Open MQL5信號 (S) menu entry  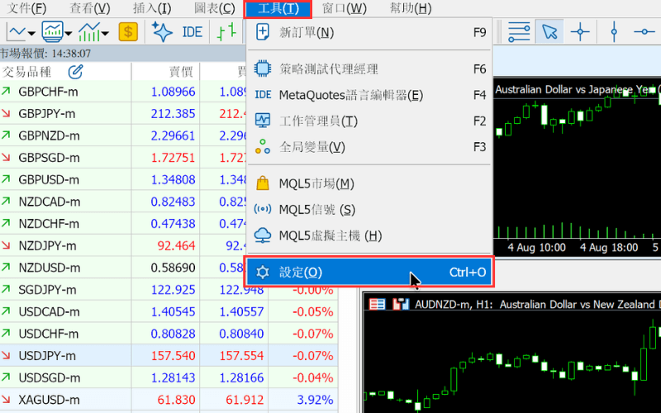(x=369, y=210)
